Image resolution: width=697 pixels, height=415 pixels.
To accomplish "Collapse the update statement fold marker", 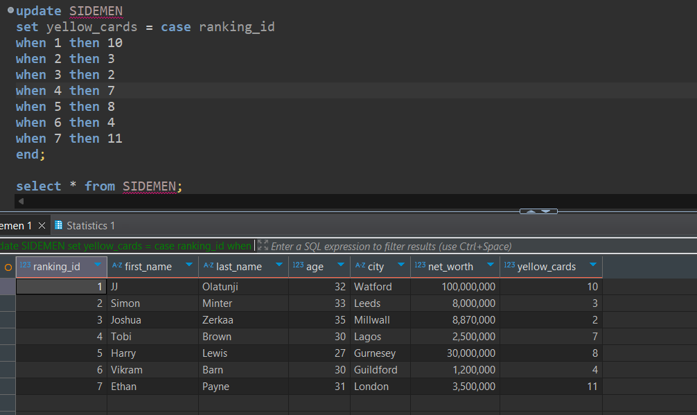I will point(10,10).
